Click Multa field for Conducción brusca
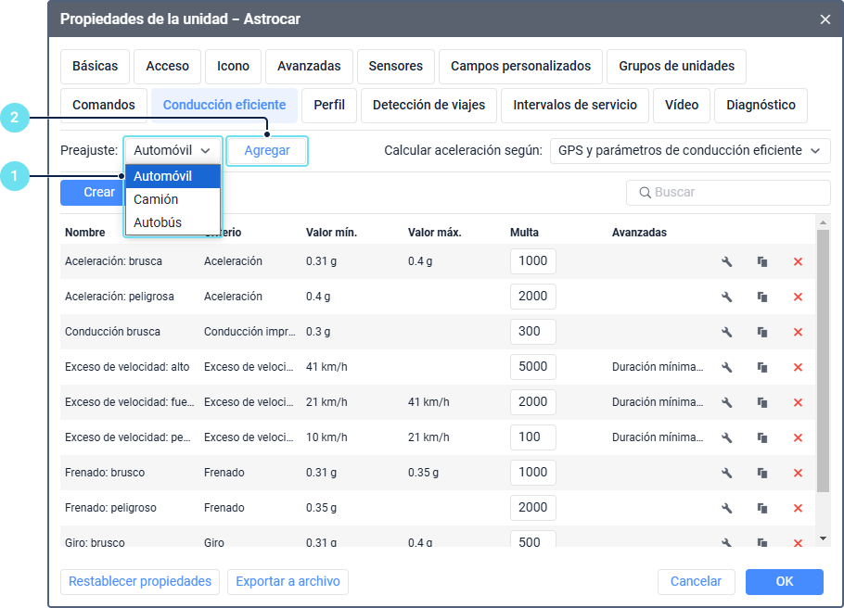Viewport: 844px width, 608px height. (x=532, y=332)
